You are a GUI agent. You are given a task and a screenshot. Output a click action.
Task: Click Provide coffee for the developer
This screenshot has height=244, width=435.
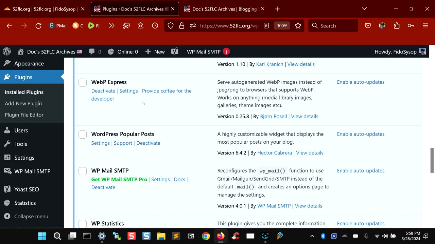141,95
